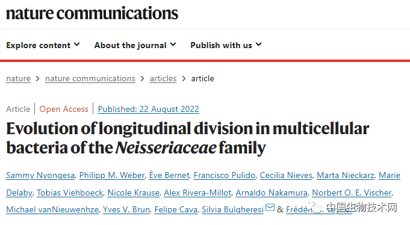The image size is (410, 225).
Task: Click the envelope icon beside Silvia Bulgheresi
Action: [270, 208]
